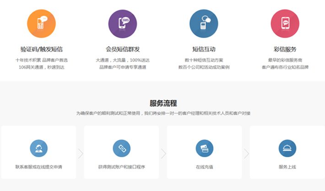Viewport: 325px width, 191px height.
Task: Click the red MMS service phone icon
Action: [x=285, y=24]
